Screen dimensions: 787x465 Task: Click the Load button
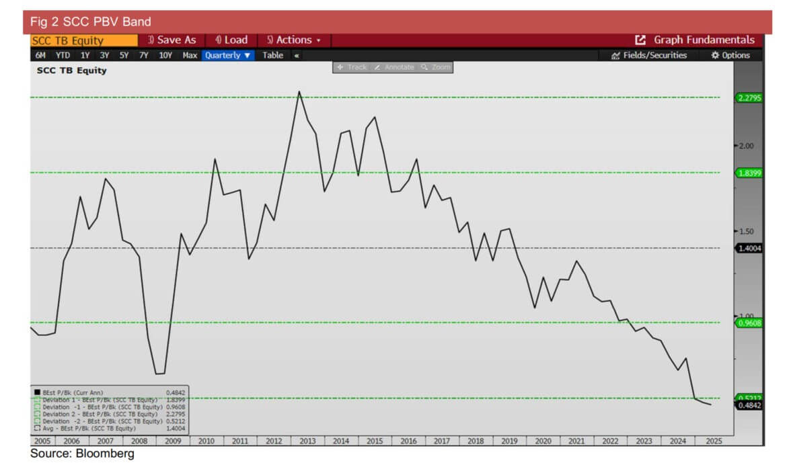click(x=231, y=40)
